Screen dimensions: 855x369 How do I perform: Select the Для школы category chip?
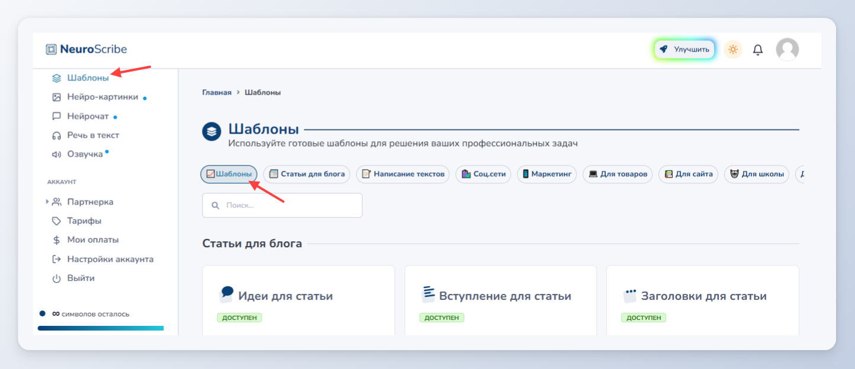757,174
